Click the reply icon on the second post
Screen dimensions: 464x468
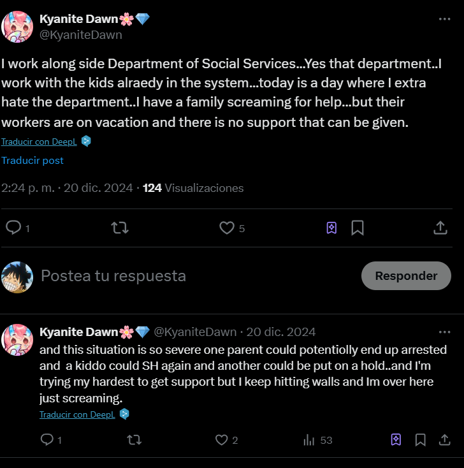(x=47, y=440)
